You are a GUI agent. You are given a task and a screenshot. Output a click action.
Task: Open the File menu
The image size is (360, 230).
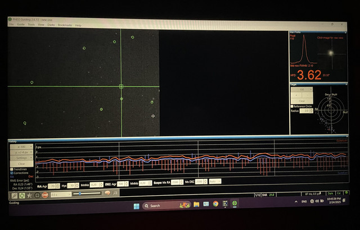(11, 24)
